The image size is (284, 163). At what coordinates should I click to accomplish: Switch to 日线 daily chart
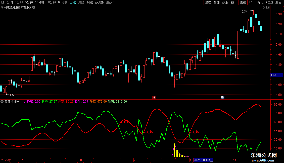[73, 2]
